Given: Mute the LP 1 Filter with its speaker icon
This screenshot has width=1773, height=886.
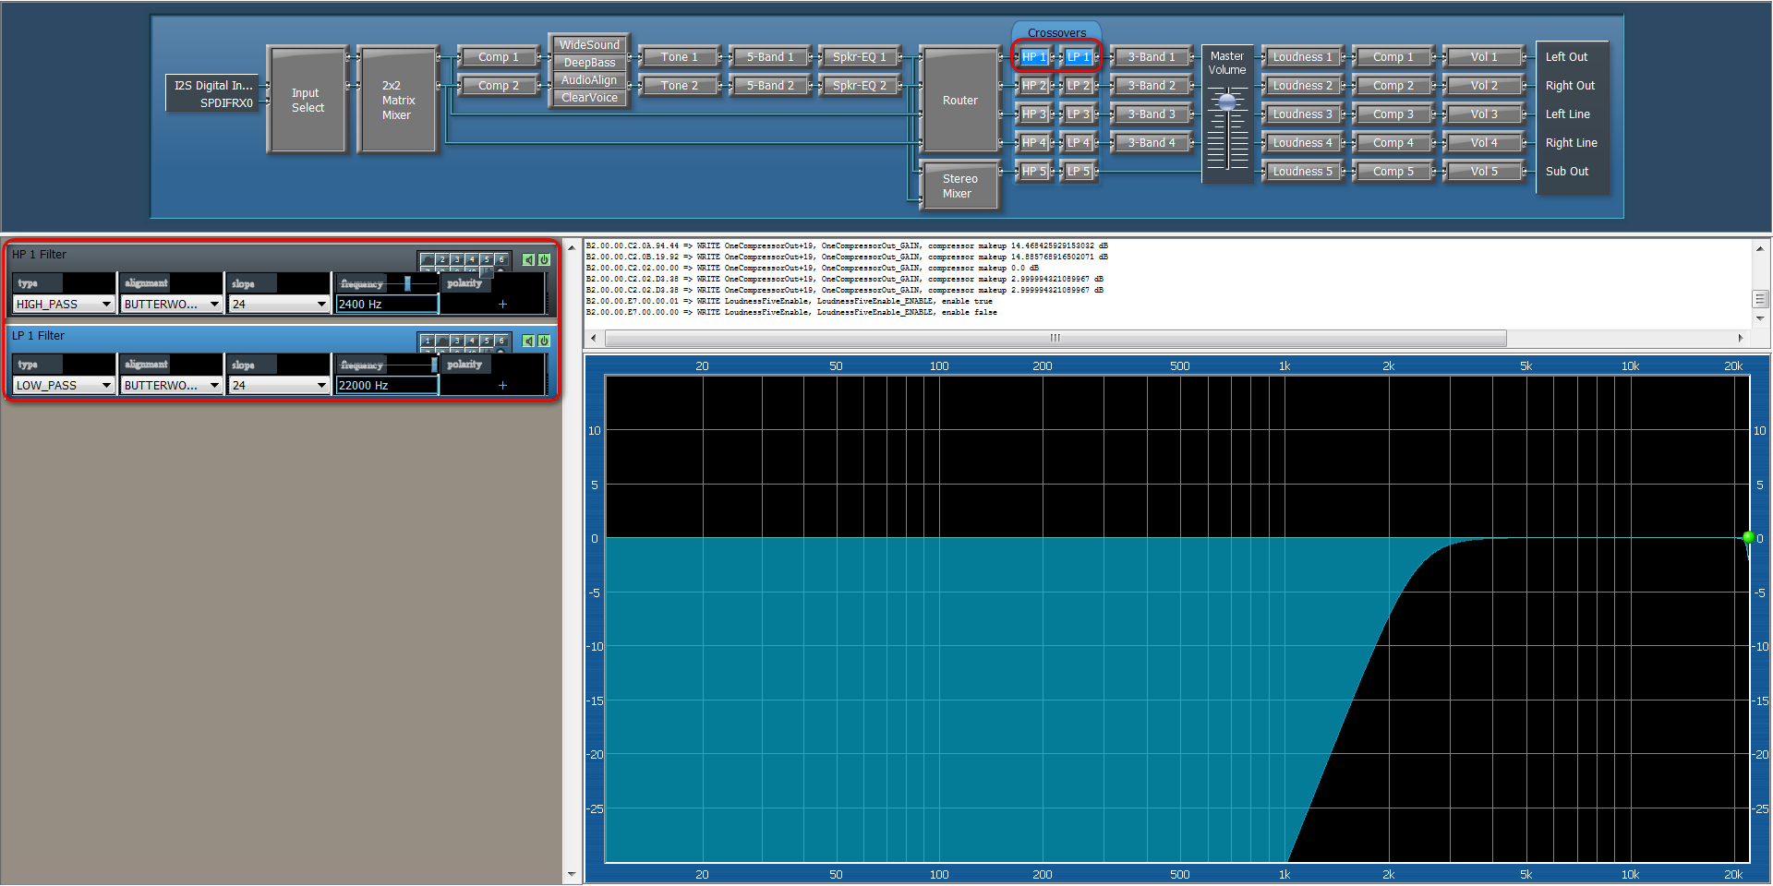Looking at the screenshot, I should [x=528, y=341].
